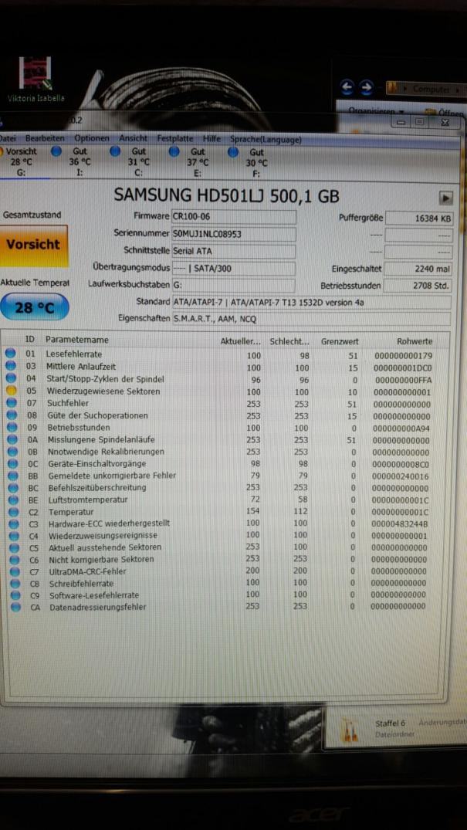The image size is (467, 830).
Task: Select drive G: with Vorsicht status
Action: pos(20,162)
